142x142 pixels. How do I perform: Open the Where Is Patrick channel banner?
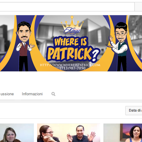[x=71, y=43]
